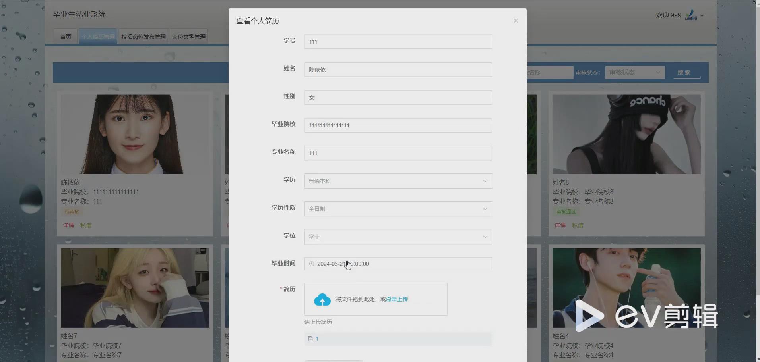Expand the user menu chevron next to avatar
This screenshot has width=760, height=362.
click(x=702, y=15)
